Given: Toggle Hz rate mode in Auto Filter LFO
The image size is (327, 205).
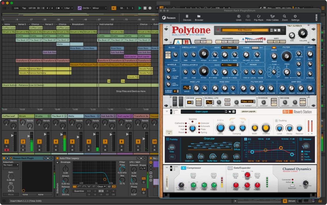Looking at the screenshot, I should point(143,179).
